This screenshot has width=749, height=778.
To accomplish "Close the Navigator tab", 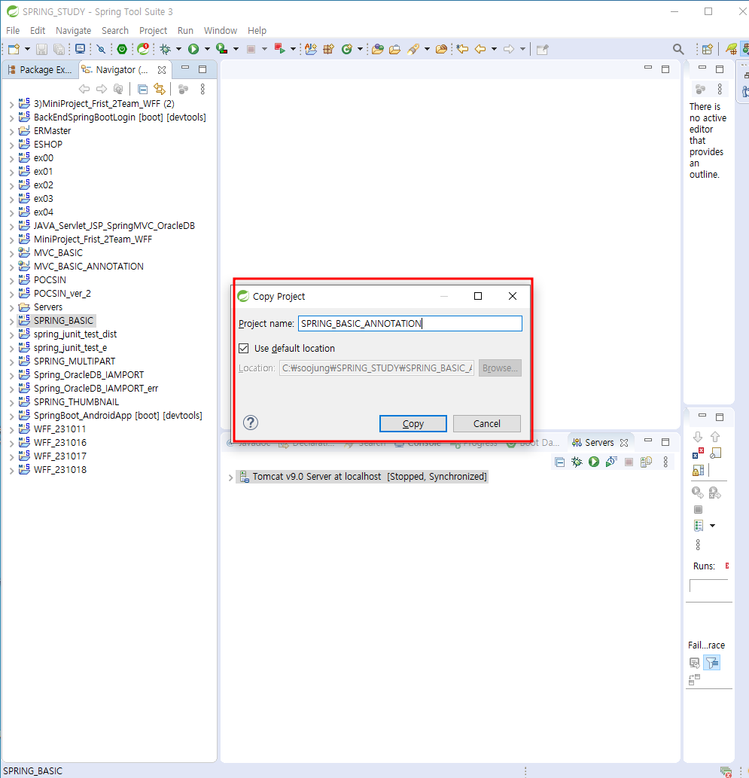I will (x=162, y=70).
